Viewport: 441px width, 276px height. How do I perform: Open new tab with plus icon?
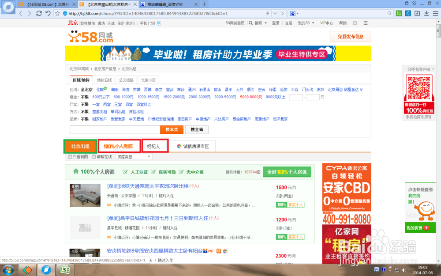[x=205, y=4]
